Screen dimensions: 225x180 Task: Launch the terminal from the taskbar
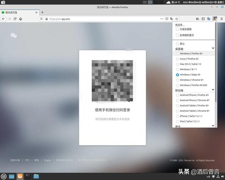tap(28, 176)
